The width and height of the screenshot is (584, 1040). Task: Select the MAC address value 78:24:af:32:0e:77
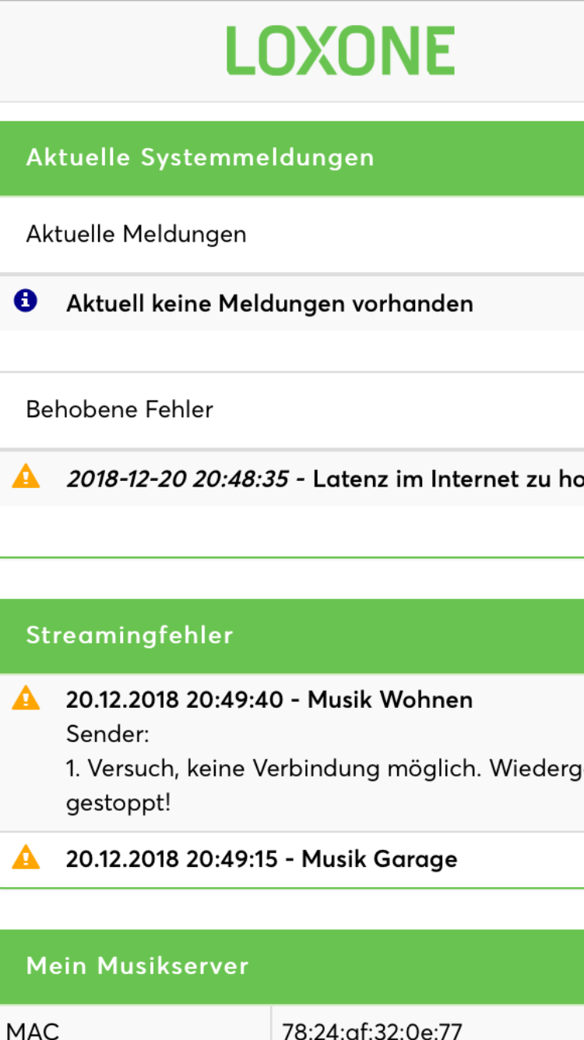coord(372,1031)
